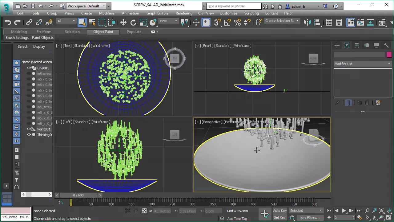Screen dimensions: 394x222
Task: Open the Scripting menu
Action: [x=251, y=13]
